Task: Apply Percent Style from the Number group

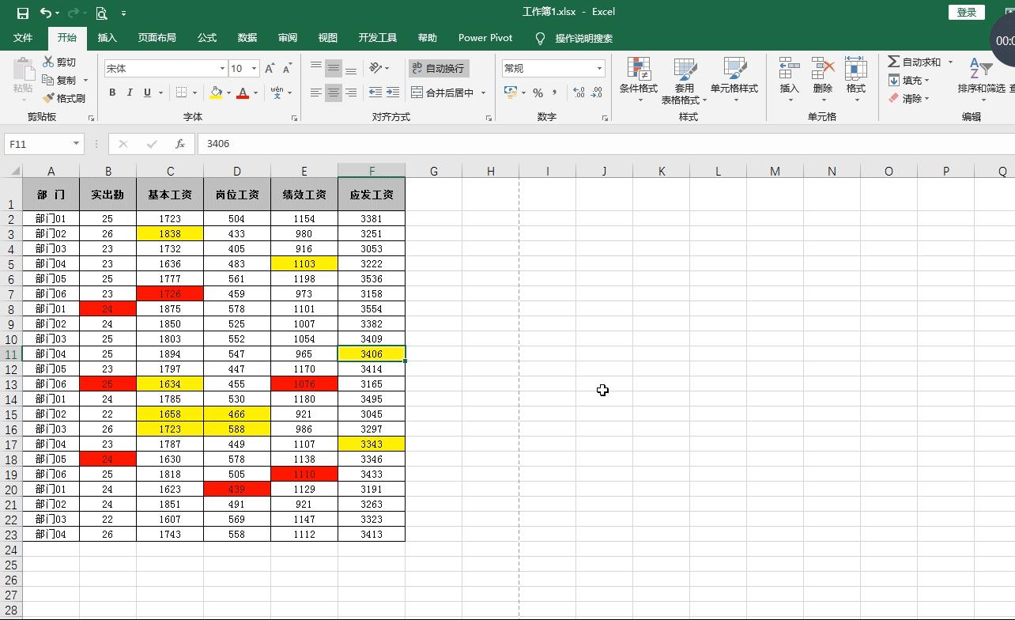Action: (x=537, y=93)
